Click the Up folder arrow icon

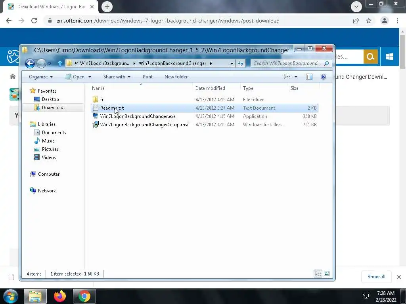click(x=60, y=63)
